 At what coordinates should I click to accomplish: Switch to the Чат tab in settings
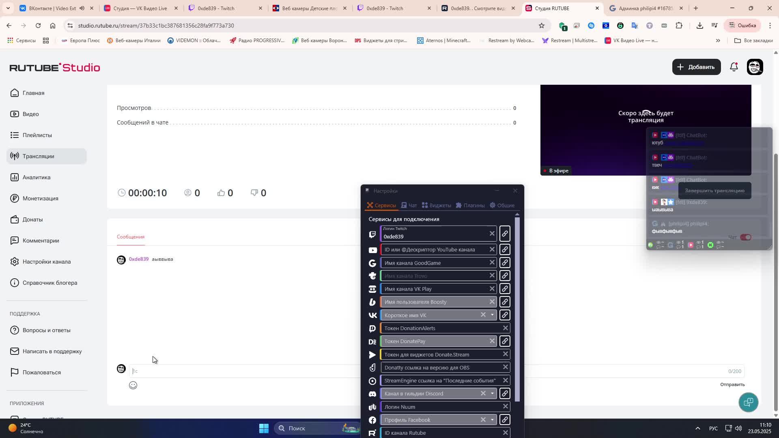[x=409, y=205]
